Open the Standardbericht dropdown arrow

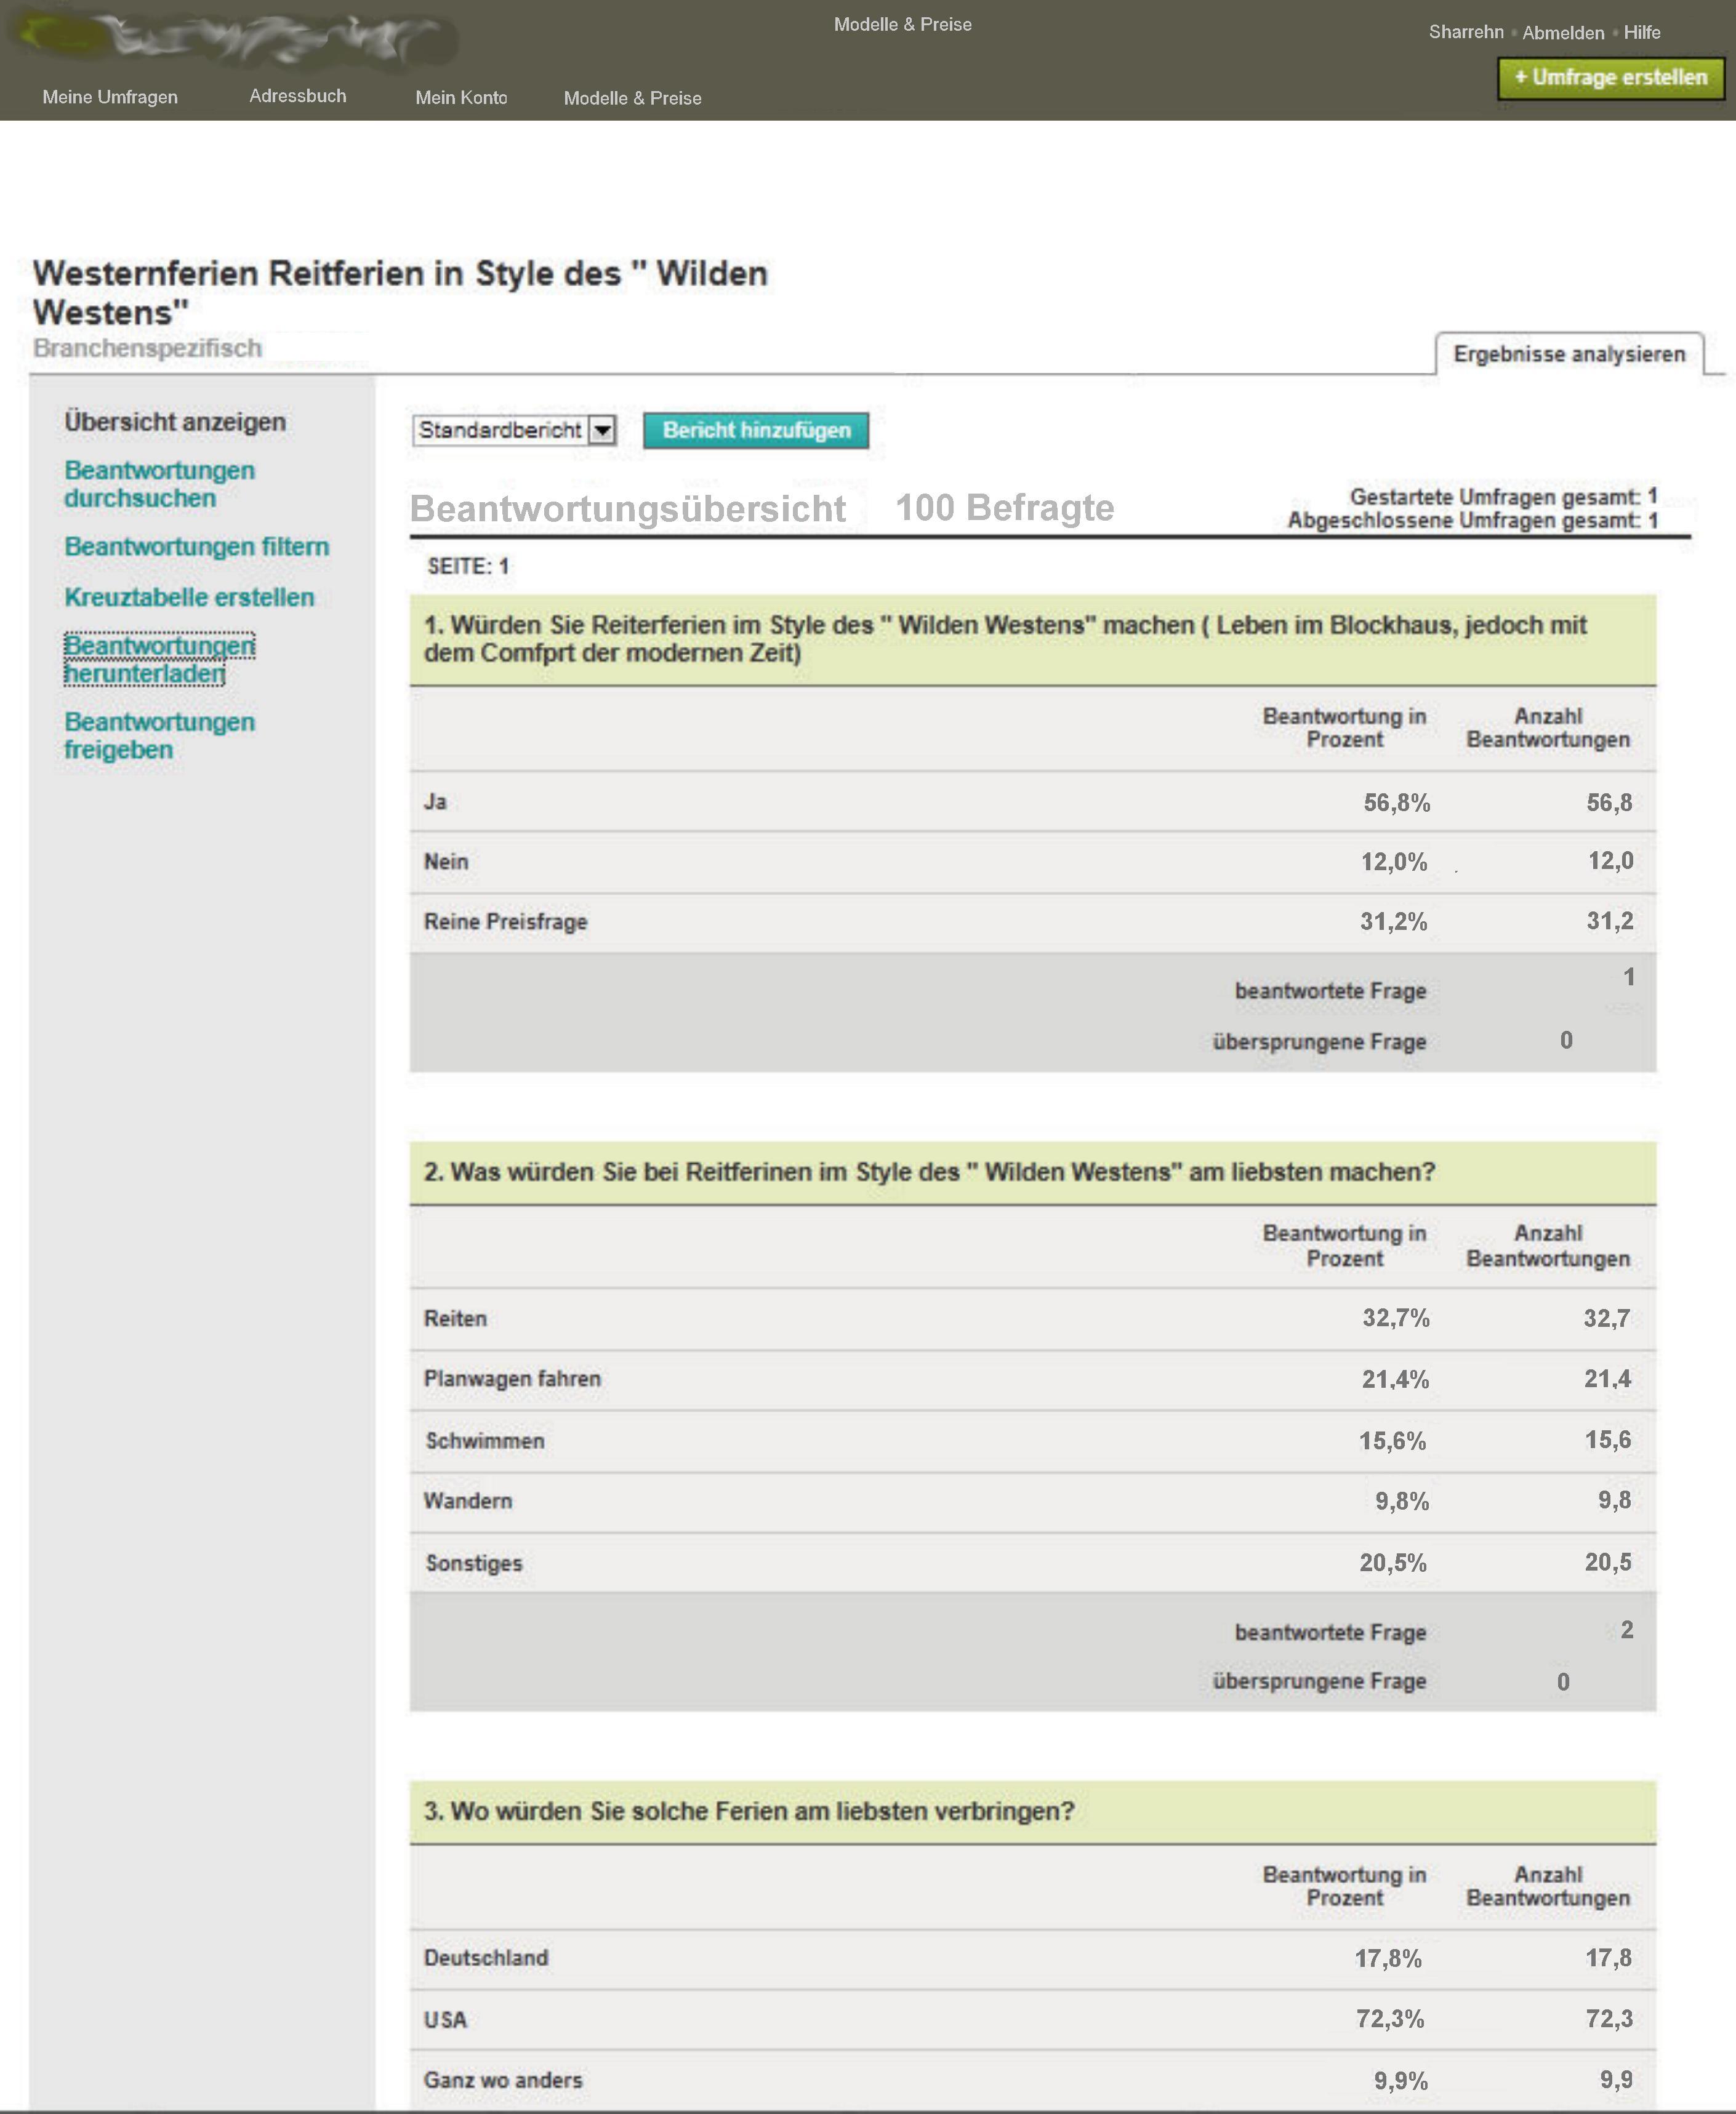602,431
